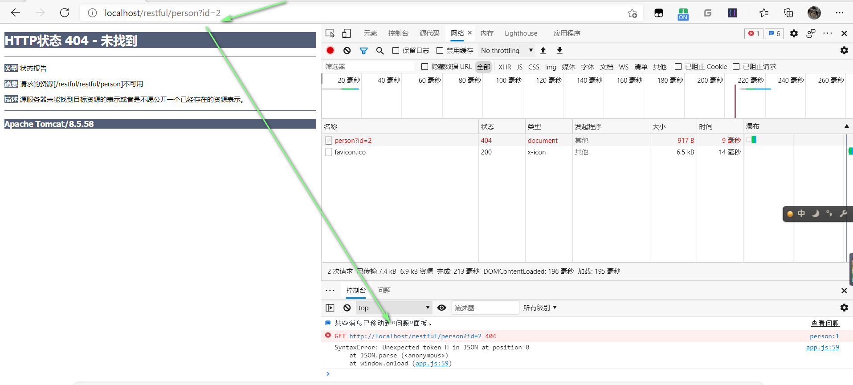Search the network requests
The image size is (853, 385).
380,51
